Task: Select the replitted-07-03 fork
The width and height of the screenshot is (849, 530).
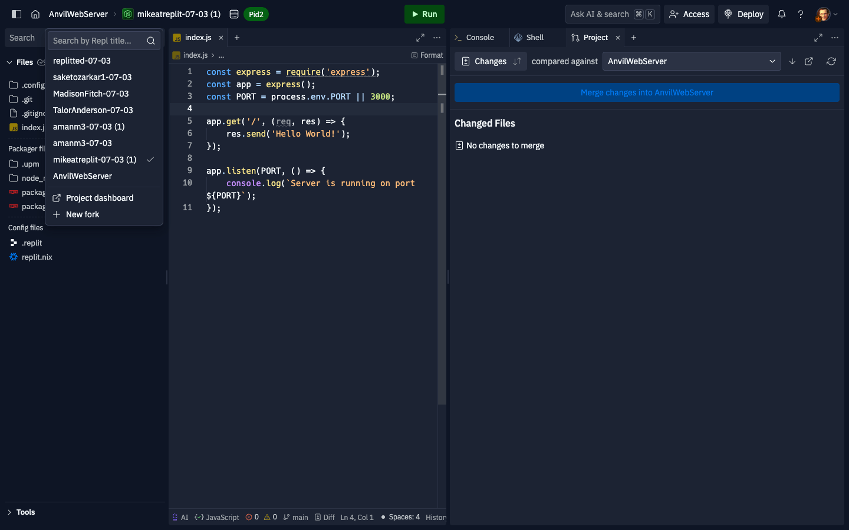Action: coord(104,61)
